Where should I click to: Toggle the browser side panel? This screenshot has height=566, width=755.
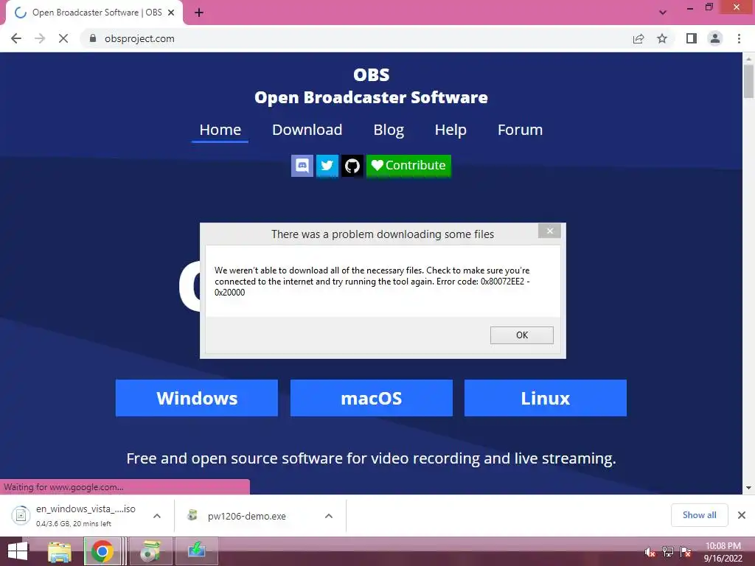click(692, 38)
